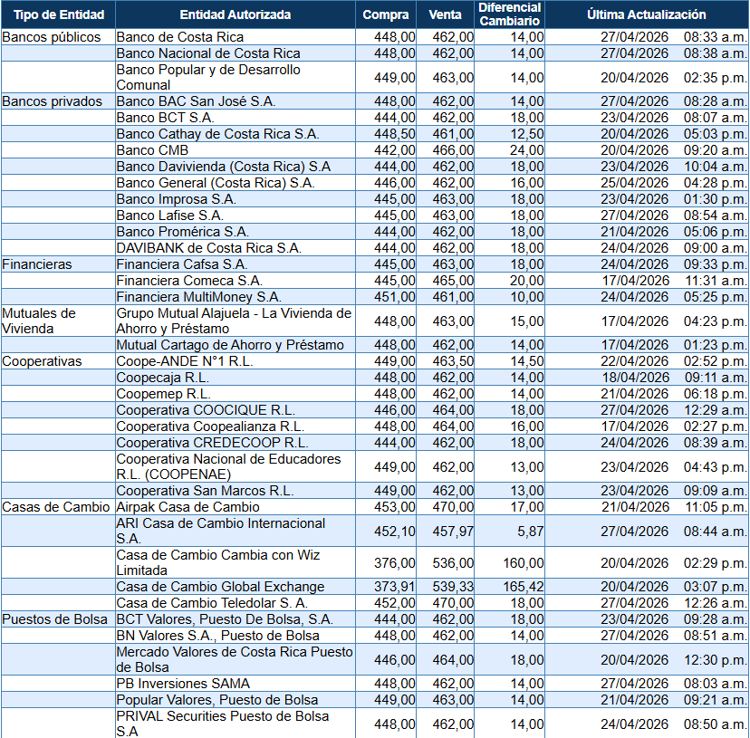
Task: Select the 'Venta' column header
Action: [447, 14]
